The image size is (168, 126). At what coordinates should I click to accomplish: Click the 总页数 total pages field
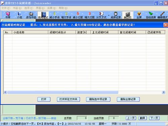pos(82,118)
